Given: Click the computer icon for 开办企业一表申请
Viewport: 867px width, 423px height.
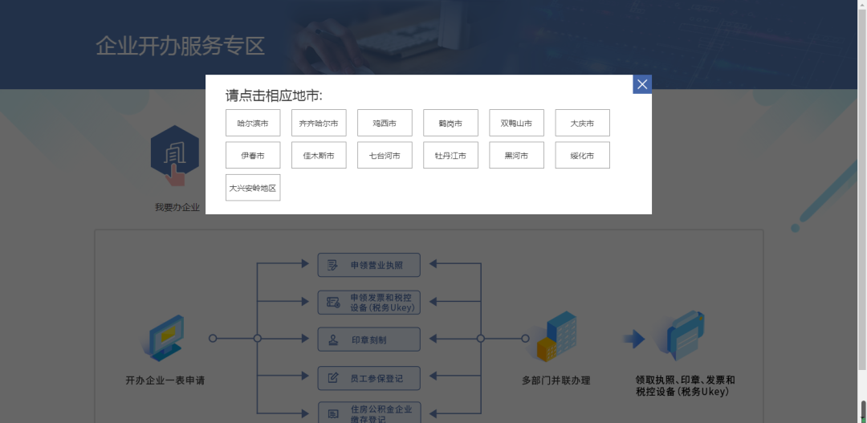Looking at the screenshot, I should 164,339.
